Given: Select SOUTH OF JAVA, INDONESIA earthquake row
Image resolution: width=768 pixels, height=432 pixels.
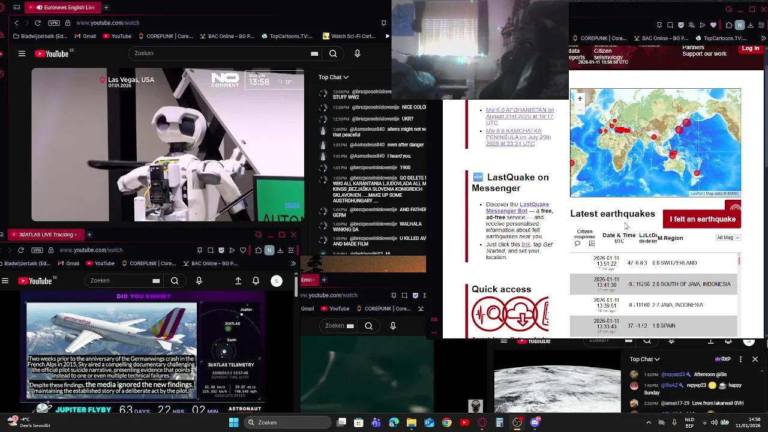Looking at the screenshot, I should [653, 284].
